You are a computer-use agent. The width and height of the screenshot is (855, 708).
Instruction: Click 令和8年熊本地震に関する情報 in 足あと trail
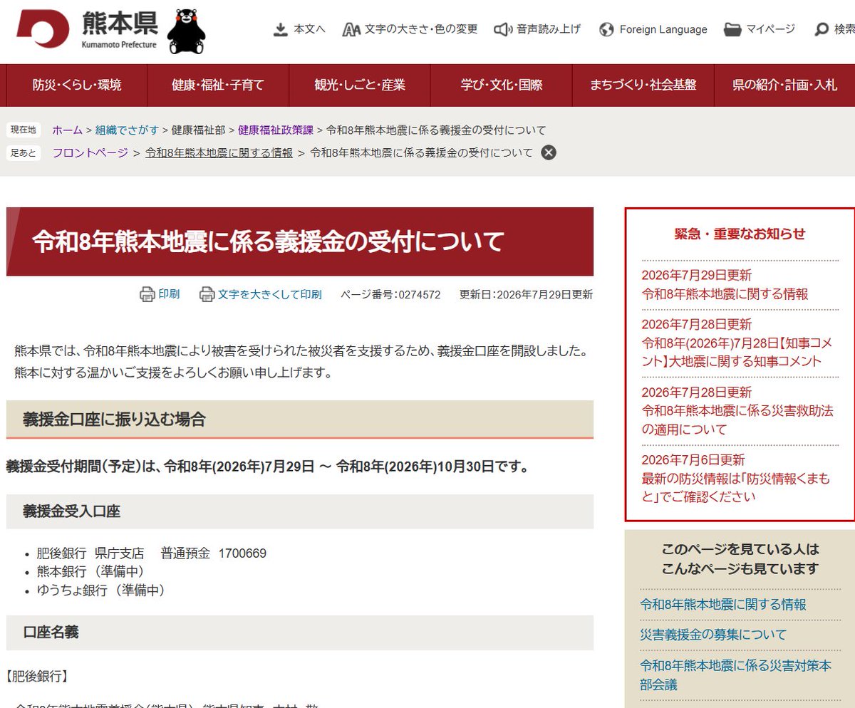click(219, 152)
